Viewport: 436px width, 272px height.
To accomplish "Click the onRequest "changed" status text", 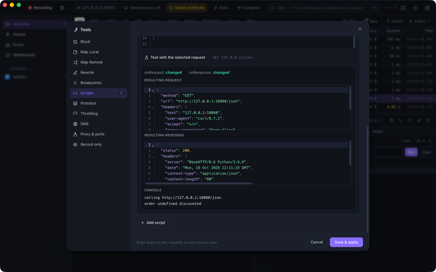I will coord(174,72).
